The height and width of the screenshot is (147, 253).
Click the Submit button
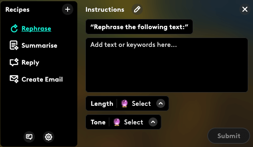(229, 136)
